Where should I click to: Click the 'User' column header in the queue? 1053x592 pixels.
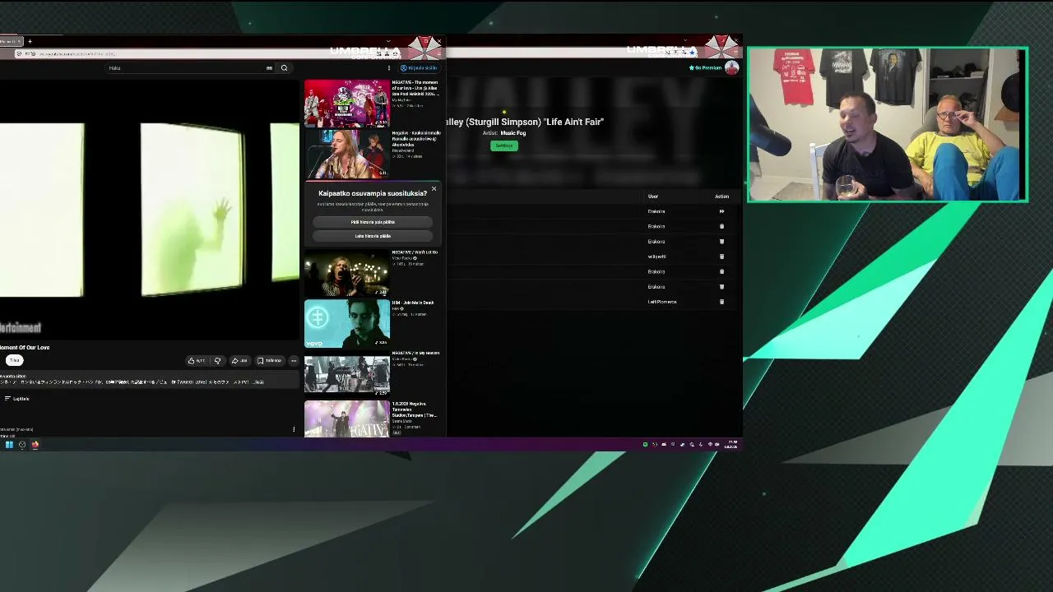pos(653,197)
